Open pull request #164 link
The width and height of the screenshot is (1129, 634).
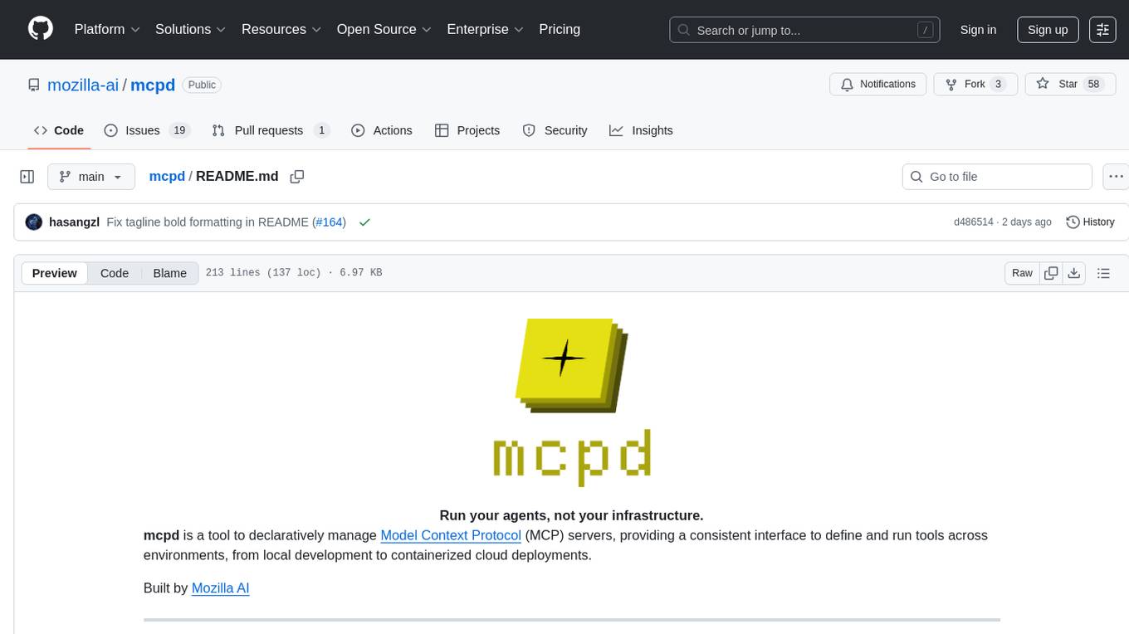point(329,222)
